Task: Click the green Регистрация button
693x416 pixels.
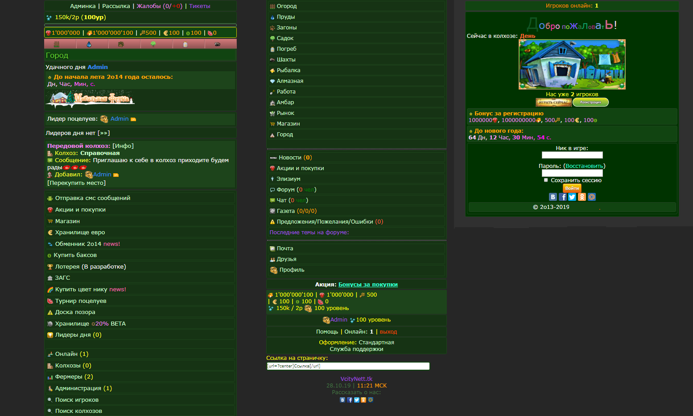Action: [x=590, y=102]
